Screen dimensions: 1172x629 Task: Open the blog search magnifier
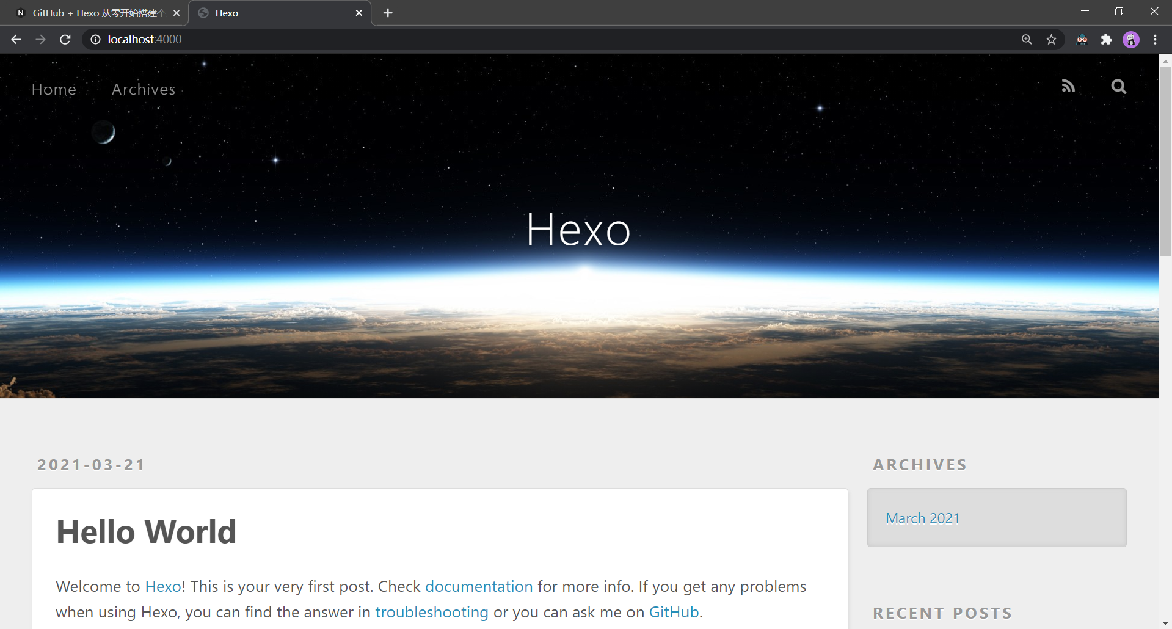(x=1118, y=87)
